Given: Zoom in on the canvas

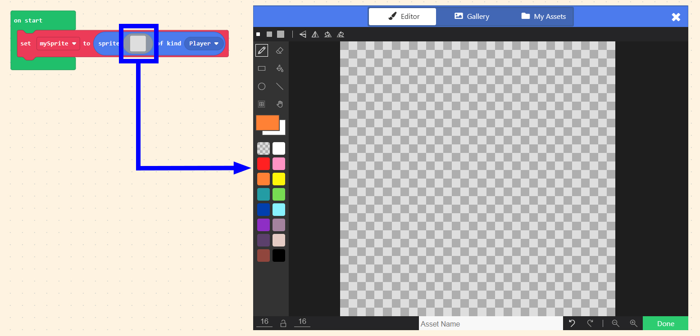Looking at the screenshot, I should point(633,323).
